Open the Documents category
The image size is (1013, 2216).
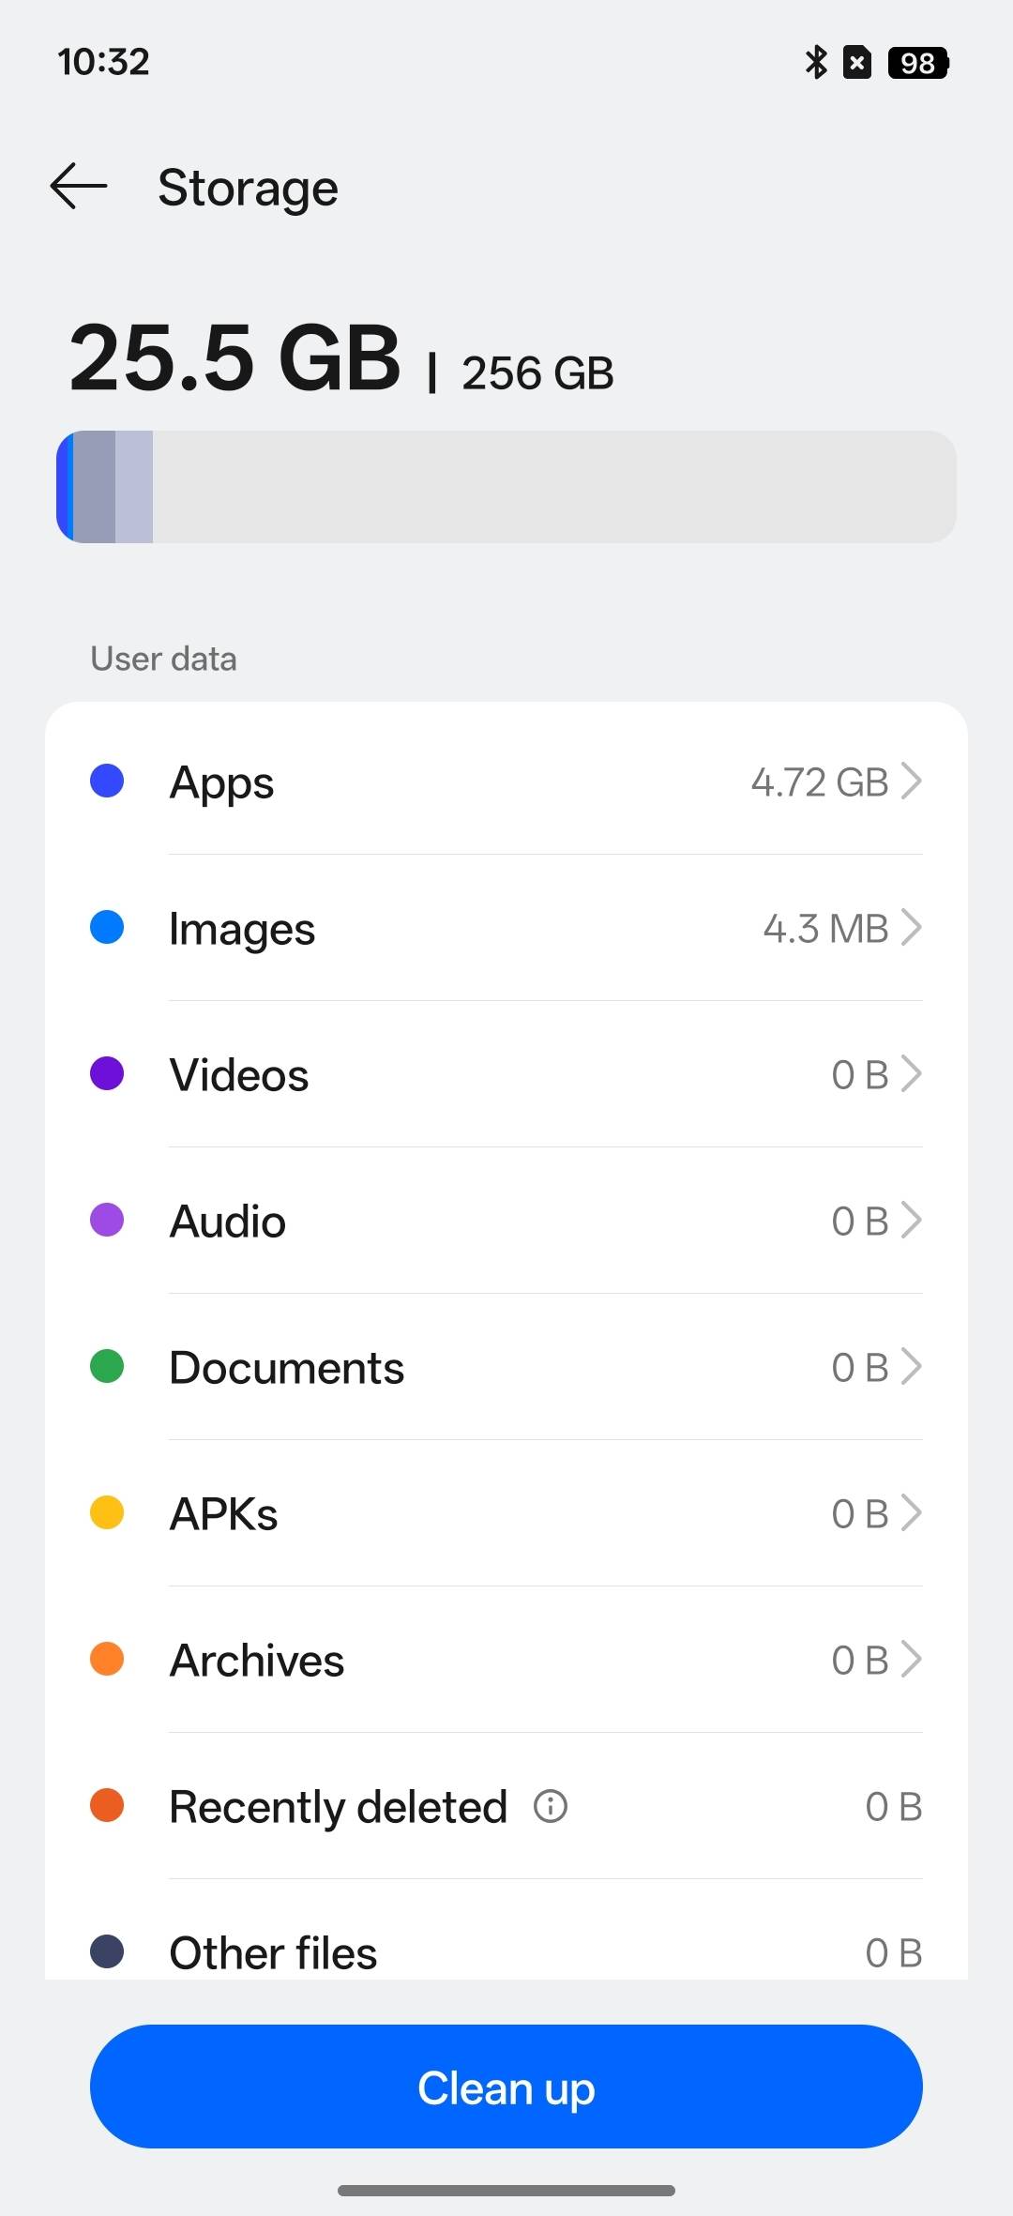506,1366
